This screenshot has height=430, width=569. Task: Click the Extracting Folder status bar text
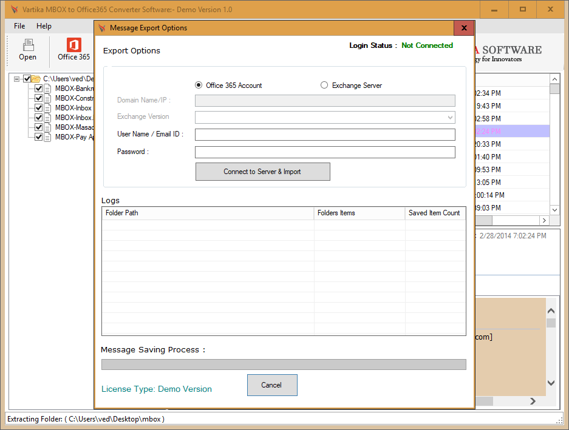pos(86,418)
